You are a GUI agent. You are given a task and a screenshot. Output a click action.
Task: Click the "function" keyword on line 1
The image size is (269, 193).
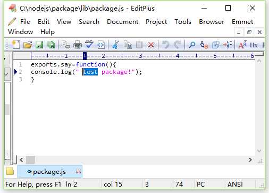[x=90, y=64]
